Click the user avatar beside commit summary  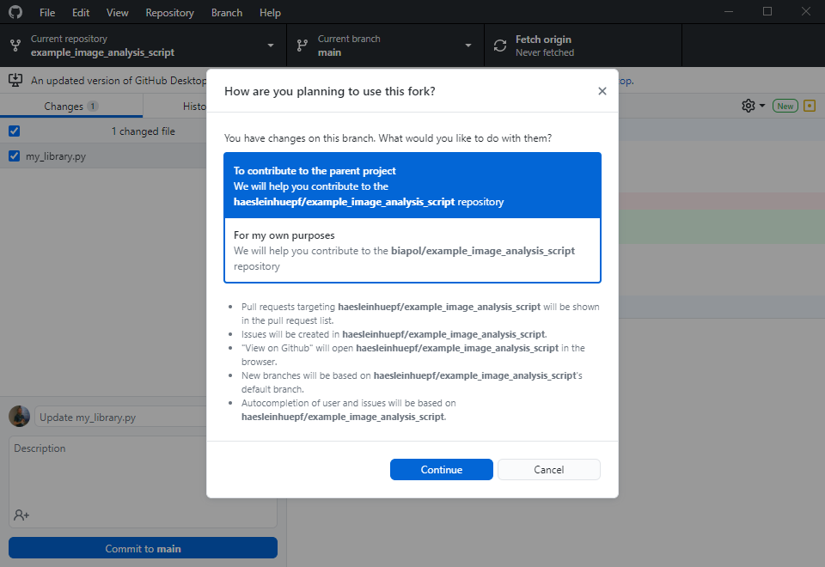click(x=19, y=417)
